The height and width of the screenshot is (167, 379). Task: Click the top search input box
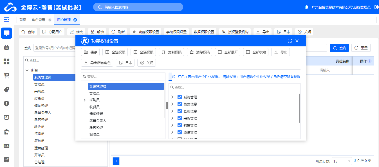point(138,7)
